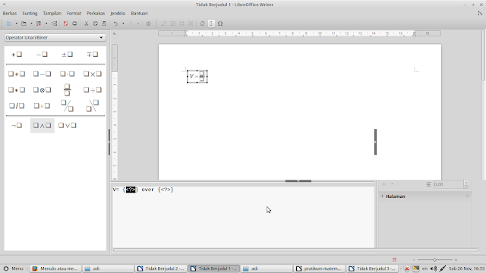Image resolution: width=486 pixels, height=273 pixels.
Task: Click the Undo arrow icon
Action: pos(115,24)
